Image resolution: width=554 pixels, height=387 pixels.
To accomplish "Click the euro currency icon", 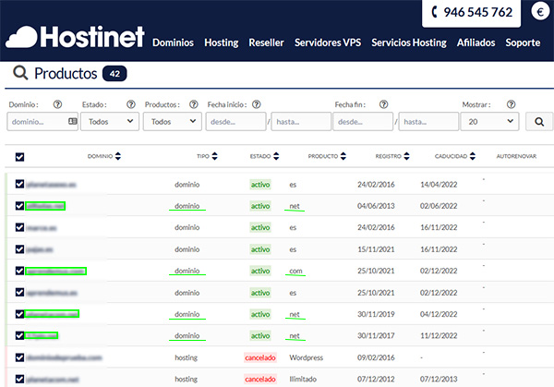I will tap(540, 12).
